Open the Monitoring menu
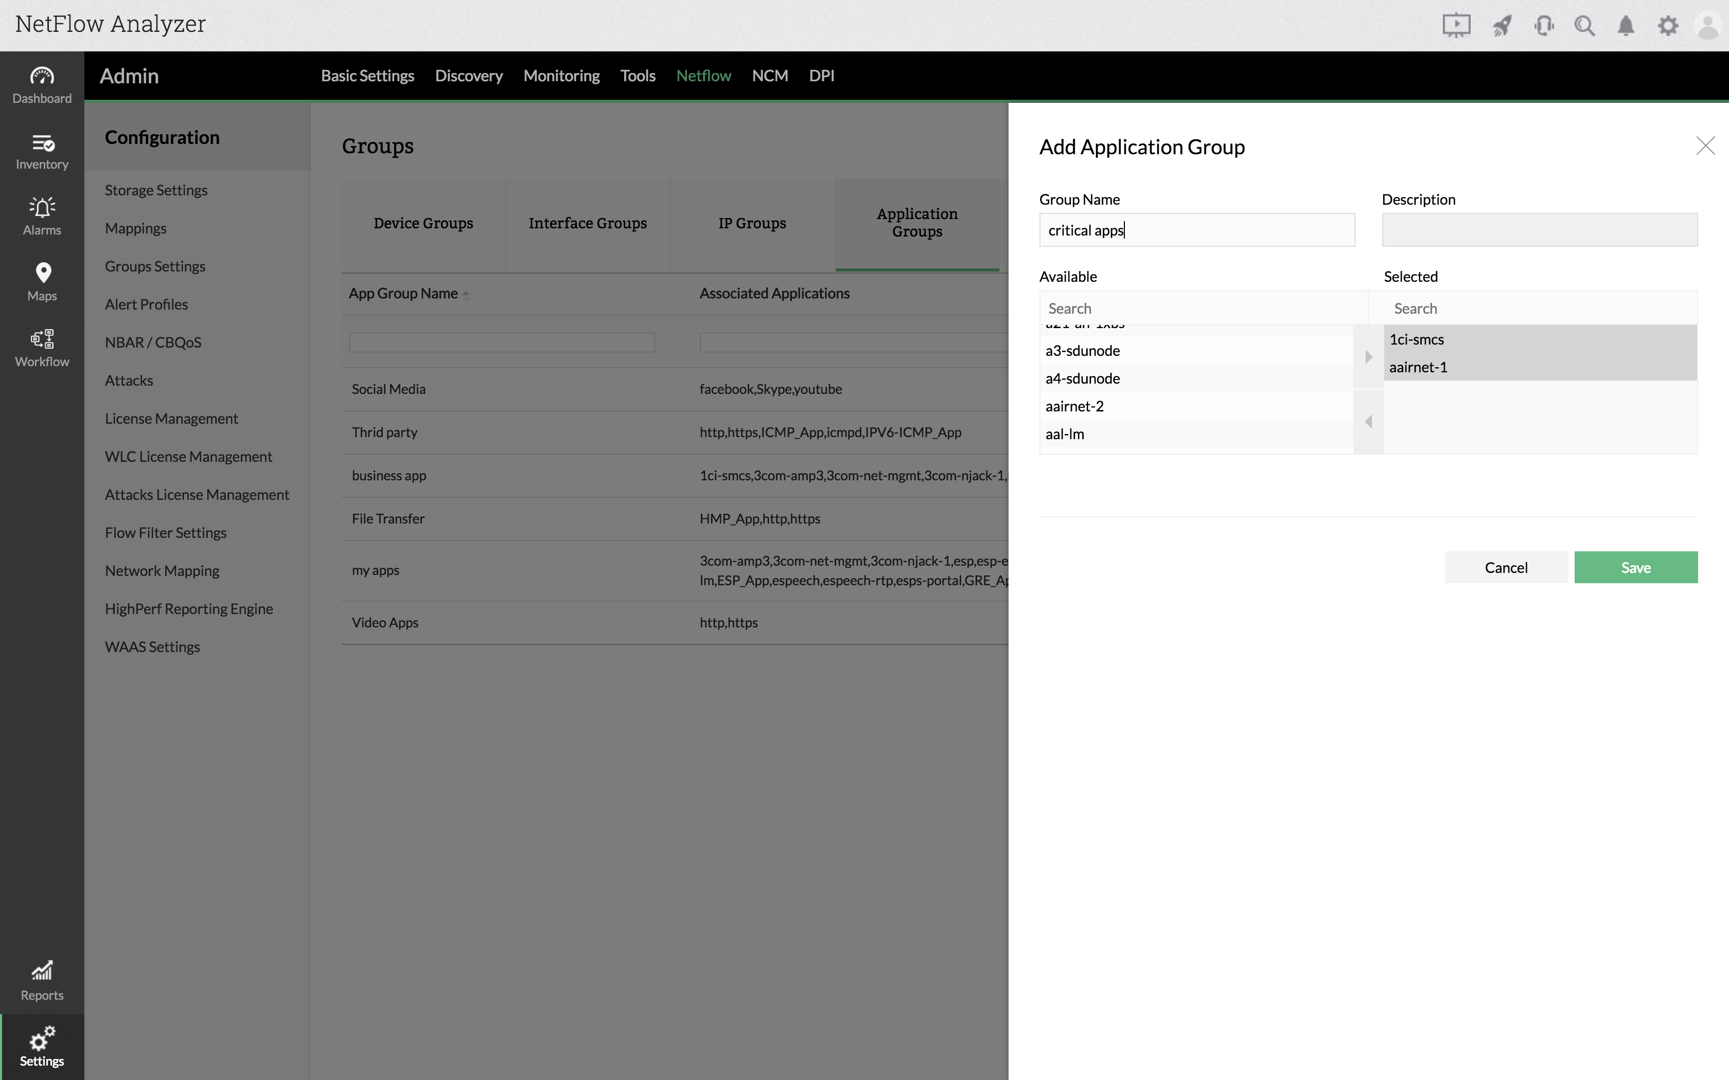1729x1080 pixels. tap(561, 76)
